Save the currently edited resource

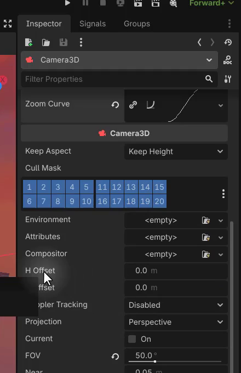pyautogui.click(x=64, y=42)
